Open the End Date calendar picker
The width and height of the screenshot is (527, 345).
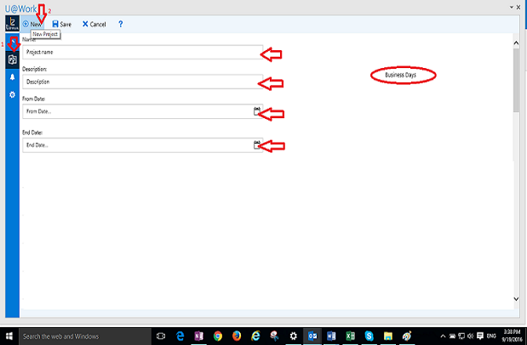click(x=256, y=145)
